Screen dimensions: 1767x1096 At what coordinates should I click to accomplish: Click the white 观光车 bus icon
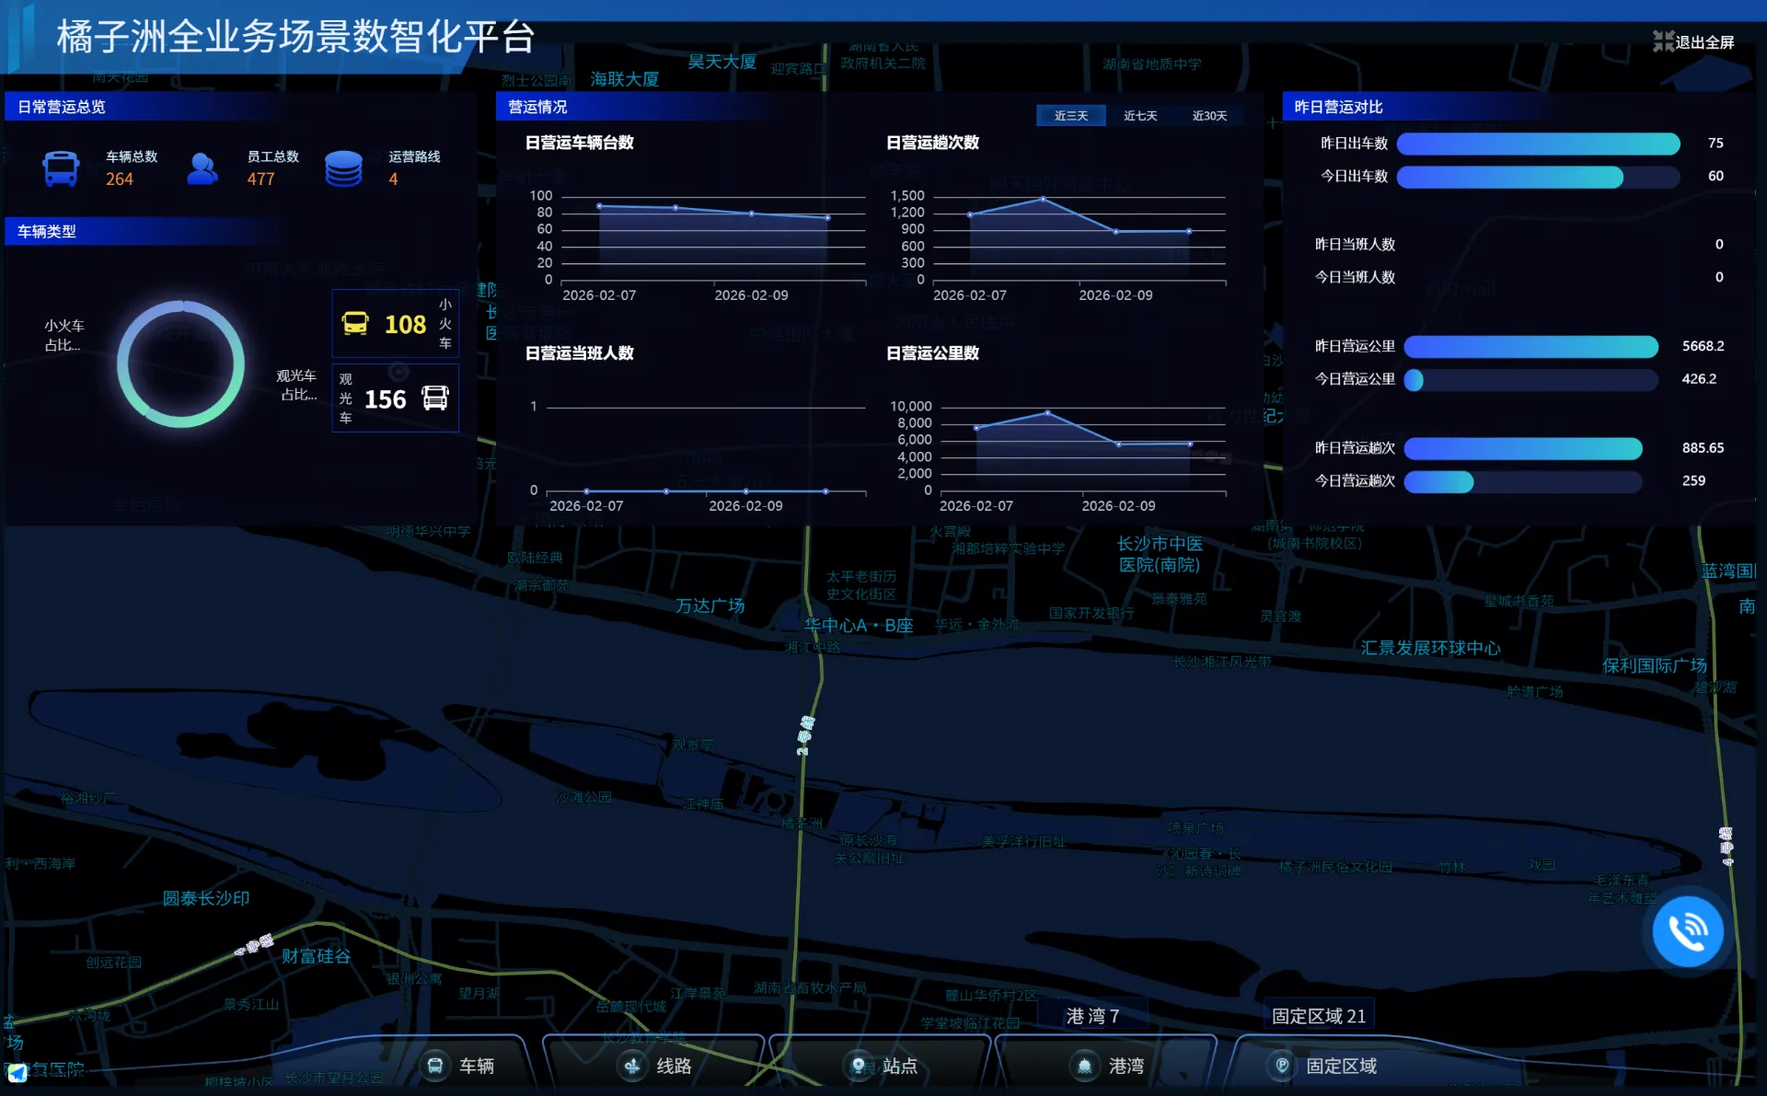(x=435, y=398)
